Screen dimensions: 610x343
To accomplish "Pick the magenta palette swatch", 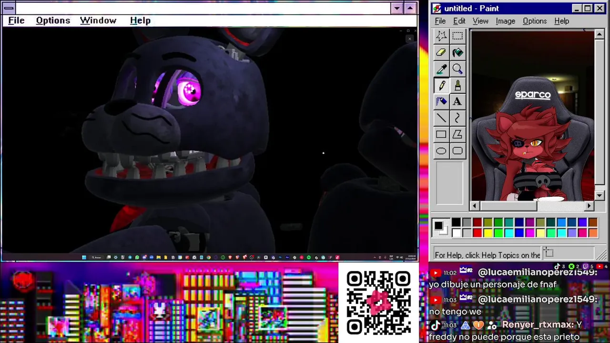I will point(529,232).
